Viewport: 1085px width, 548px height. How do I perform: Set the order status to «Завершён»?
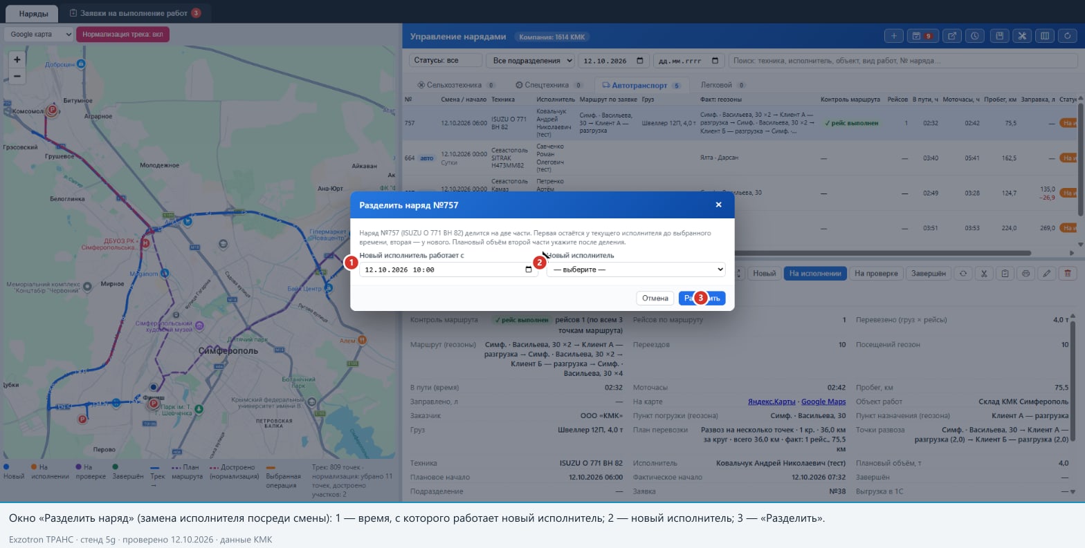click(928, 274)
